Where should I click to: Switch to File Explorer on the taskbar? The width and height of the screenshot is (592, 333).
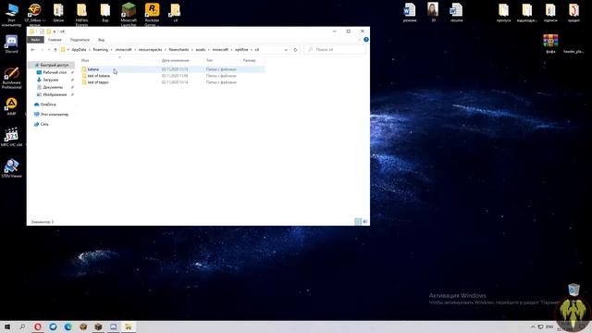(x=129, y=327)
